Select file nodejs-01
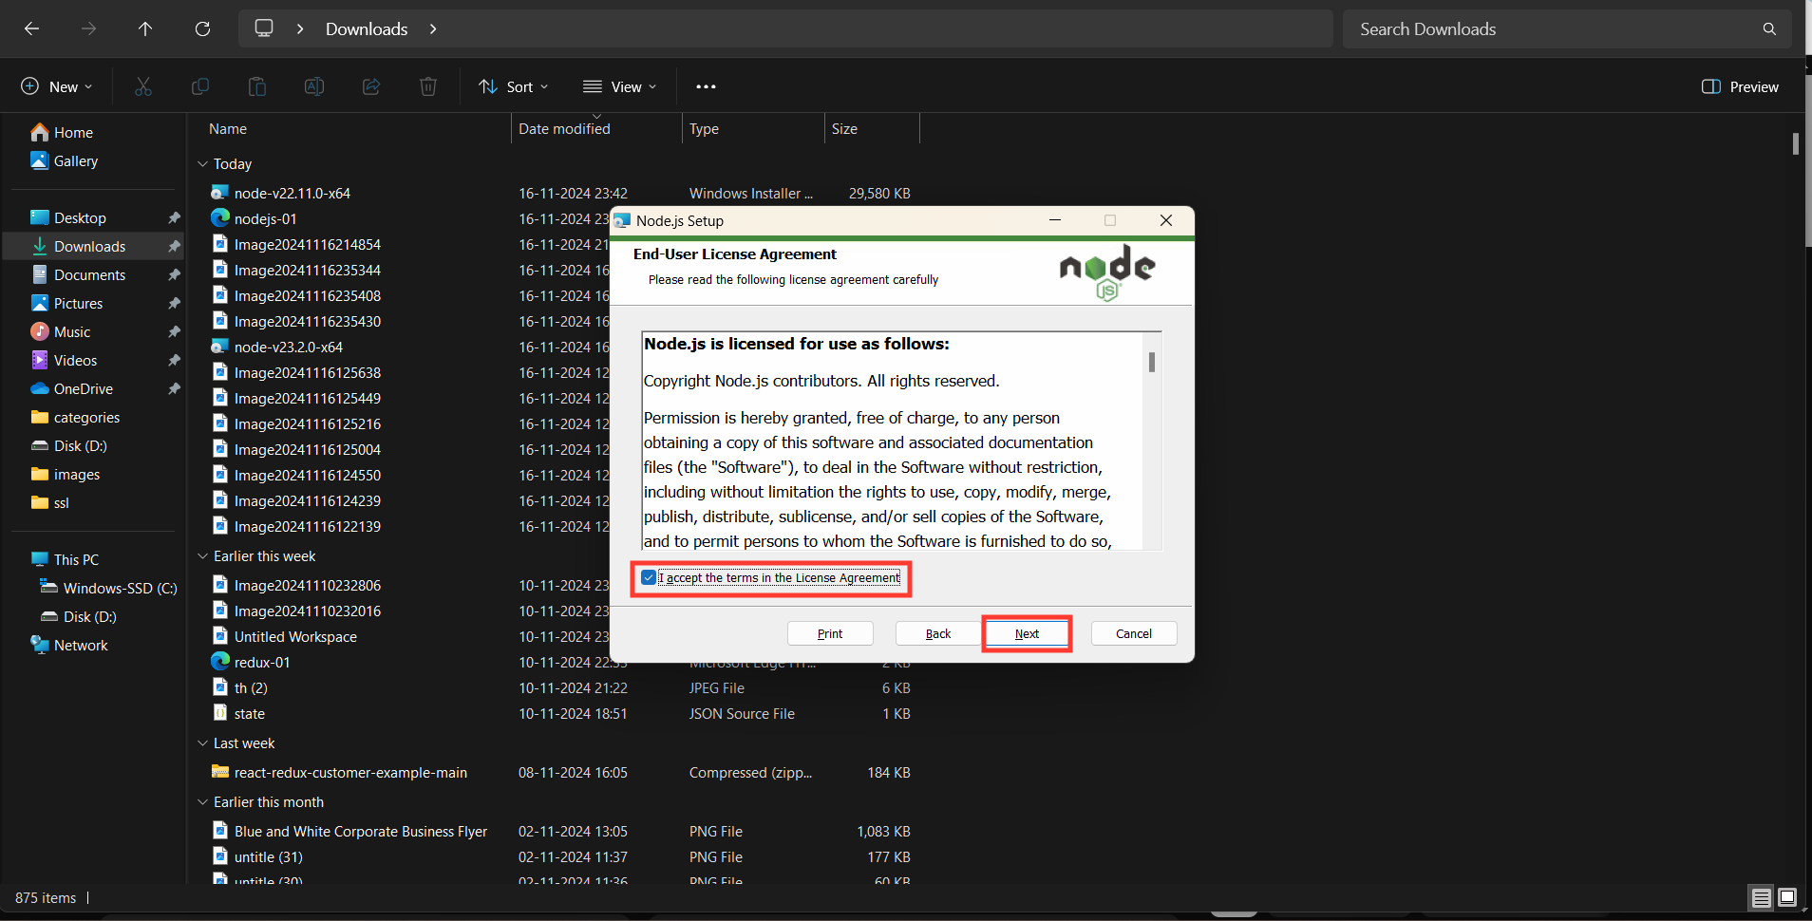 266,218
